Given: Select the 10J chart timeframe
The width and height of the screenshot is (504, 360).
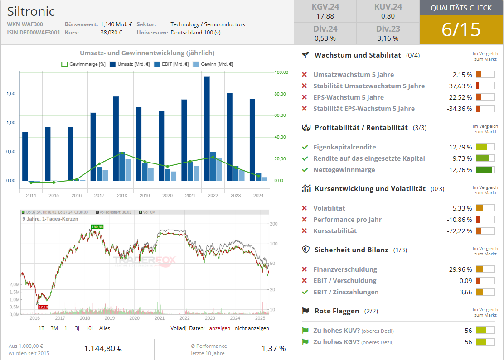Looking at the screenshot, I should click(x=89, y=328).
